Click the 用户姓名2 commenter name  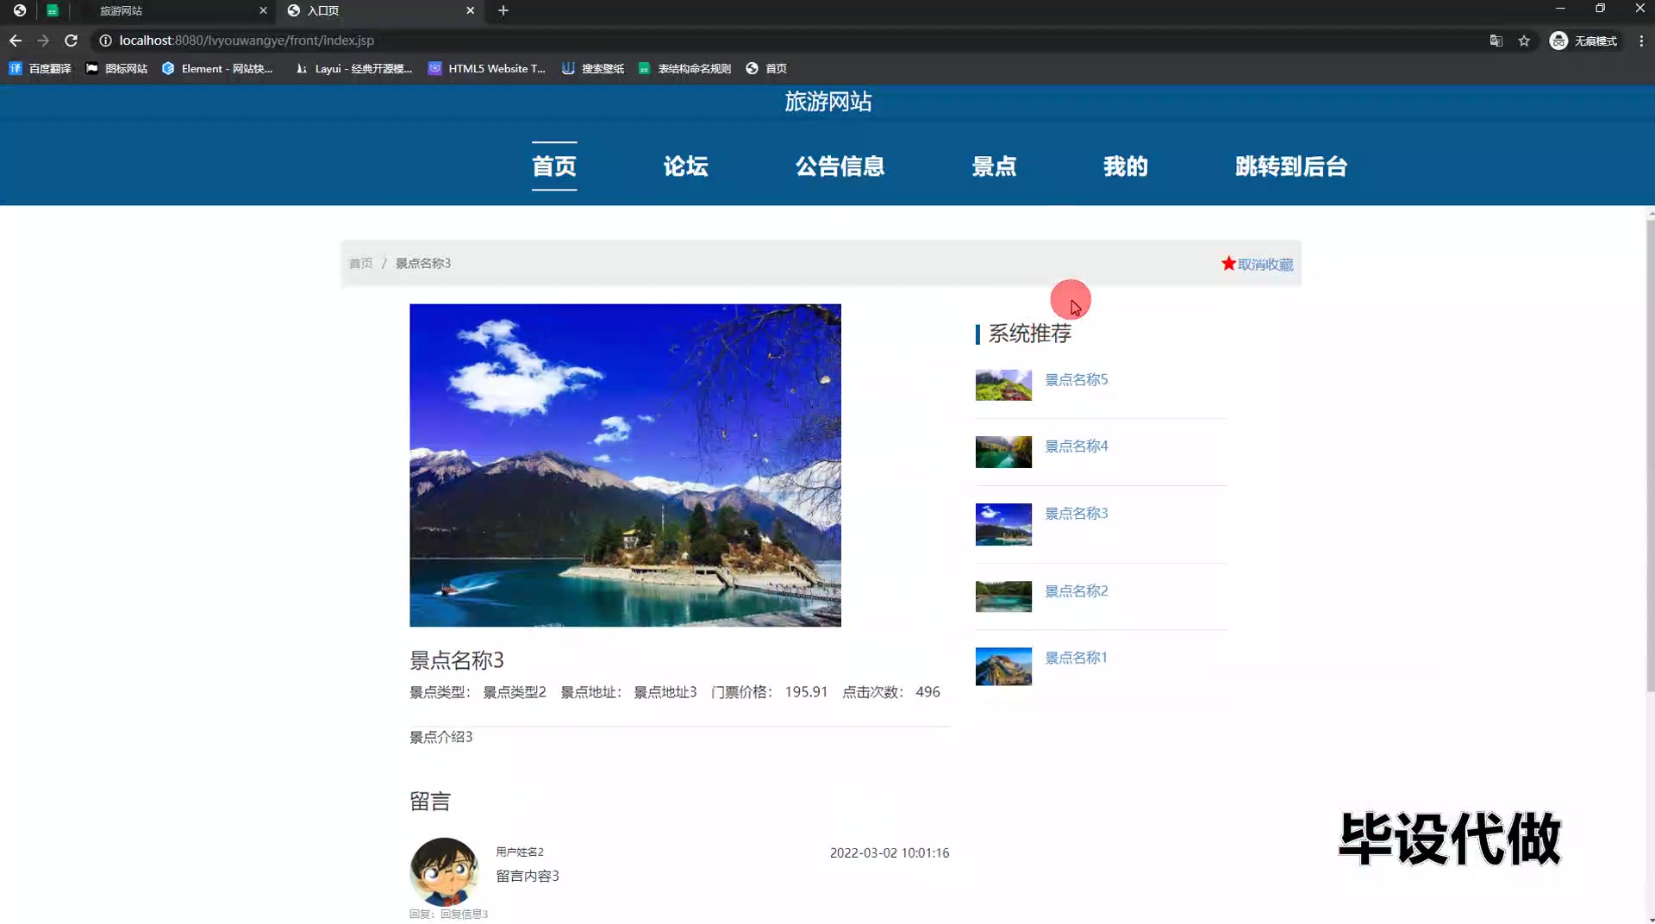[520, 852]
